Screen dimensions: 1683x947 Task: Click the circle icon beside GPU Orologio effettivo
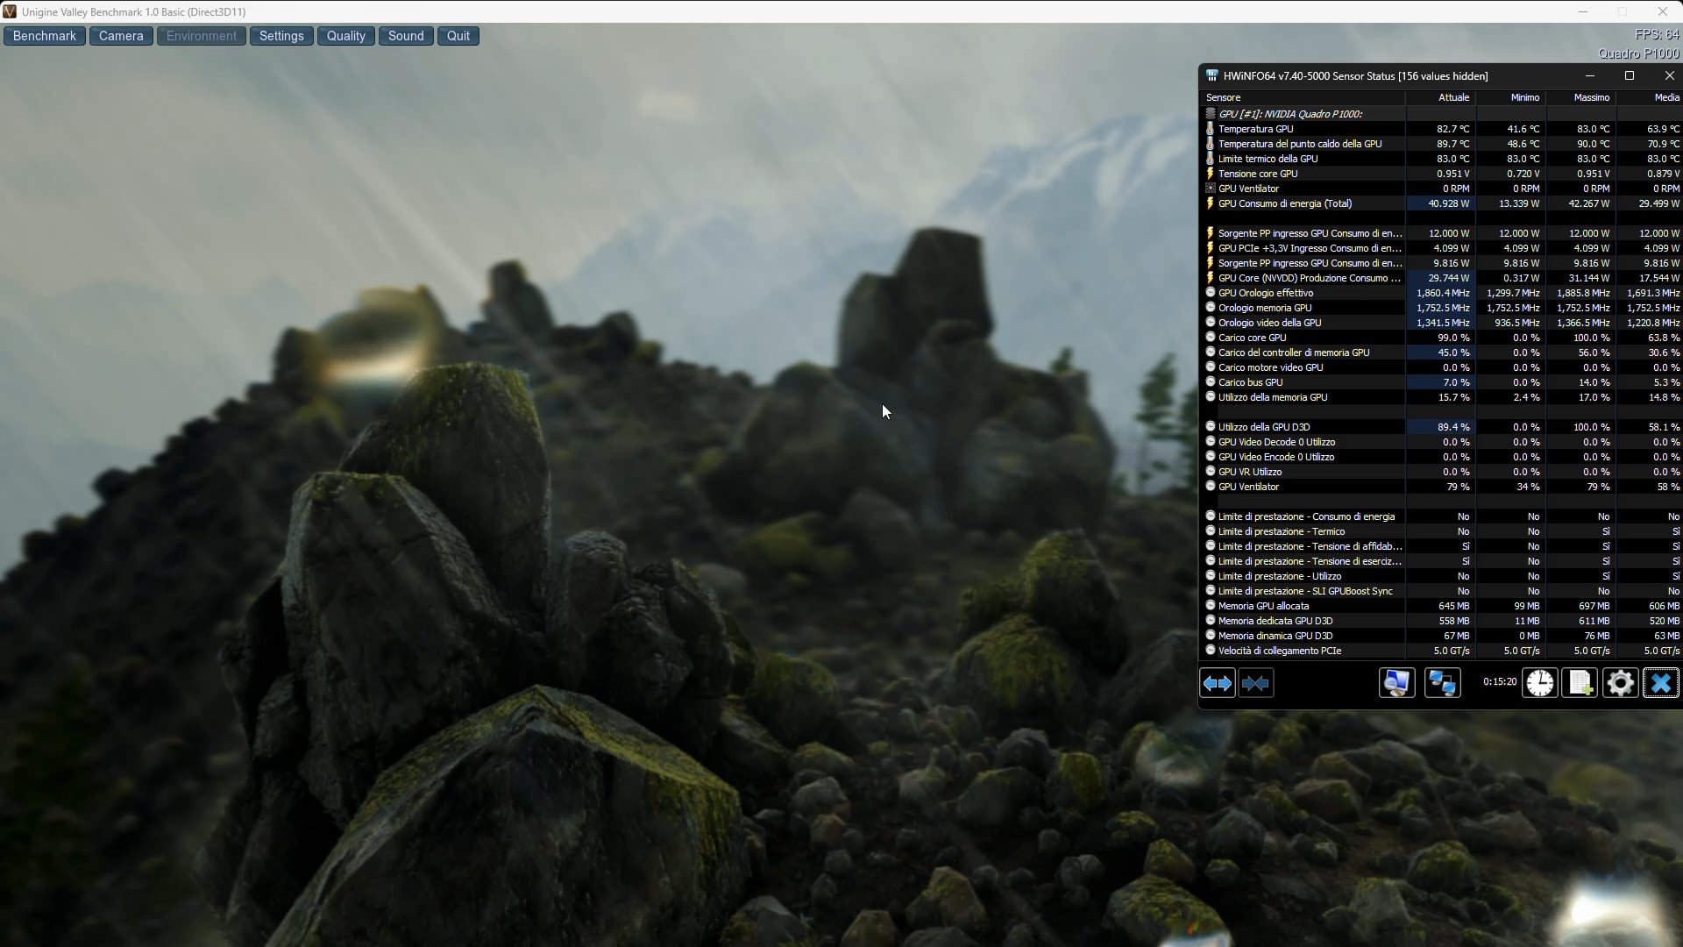[x=1211, y=293]
